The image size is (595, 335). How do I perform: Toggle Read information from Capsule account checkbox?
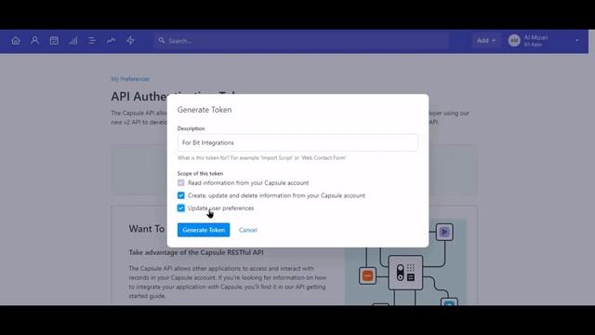click(x=181, y=182)
